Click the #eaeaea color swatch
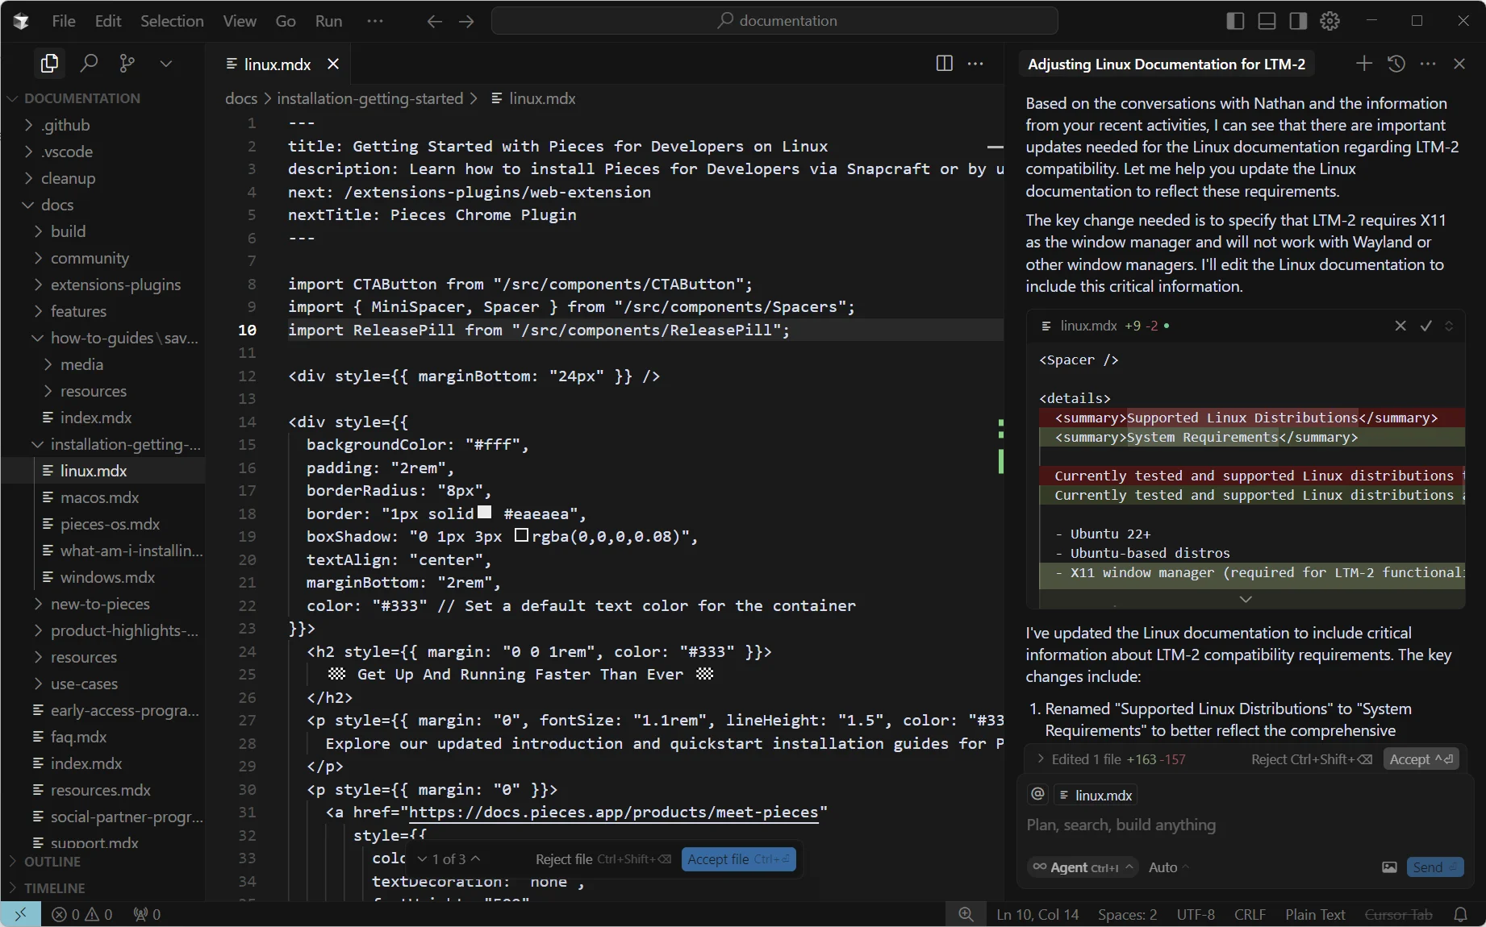The image size is (1486, 927). [484, 513]
